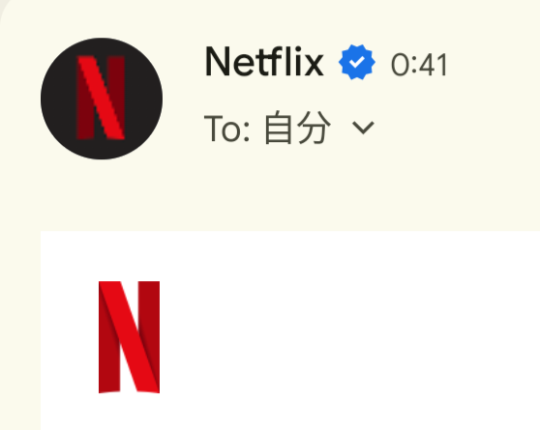Image resolution: width=540 pixels, height=430 pixels.
Task: View verification info via blue checkmark
Action: (357, 62)
